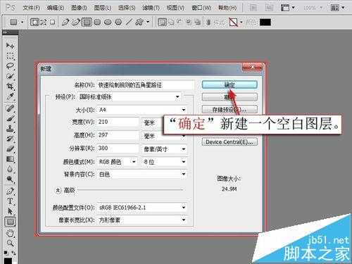Open the 编辑(E) menu
The width and height of the screenshot is (352, 264).
coord(56,8)
